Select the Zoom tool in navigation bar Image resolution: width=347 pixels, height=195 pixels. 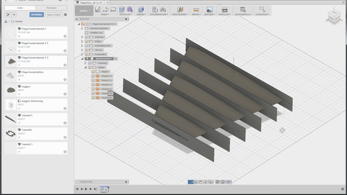coord(205,182)
